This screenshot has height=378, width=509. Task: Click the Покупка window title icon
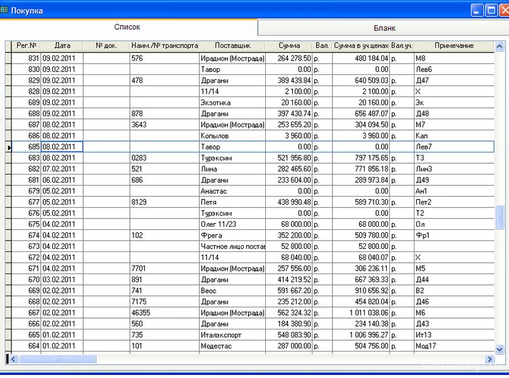[x=4, y=10]
